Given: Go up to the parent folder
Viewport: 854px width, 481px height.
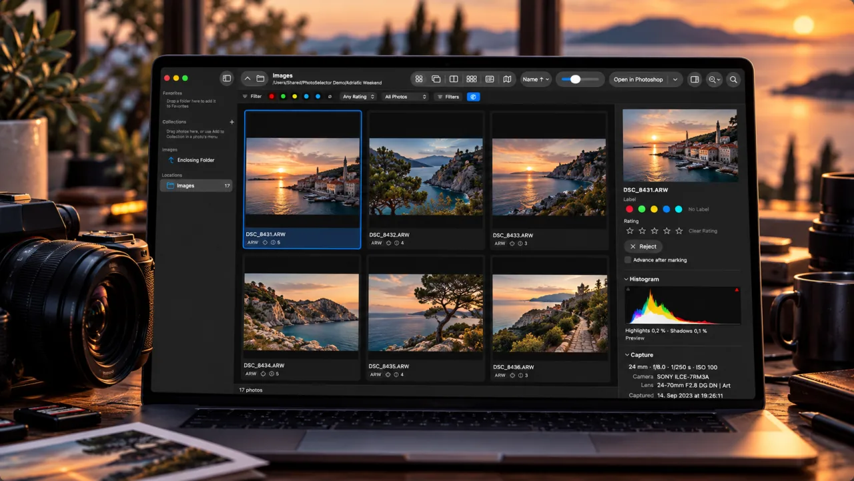Looking at the screenshot, I should [x=248, y=79].
